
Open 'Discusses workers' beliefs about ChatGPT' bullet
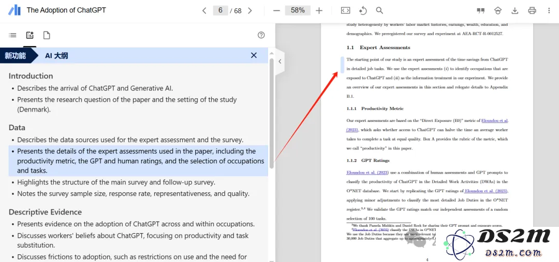(133, 240)
